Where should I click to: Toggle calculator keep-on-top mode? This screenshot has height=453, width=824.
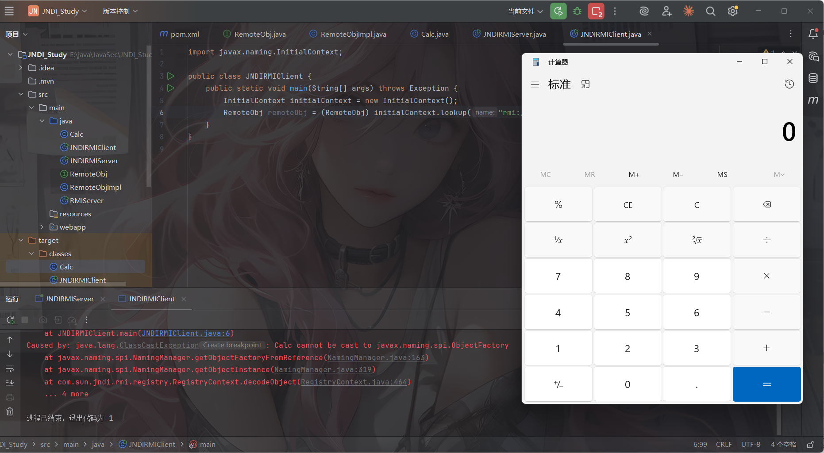point(585,84)
